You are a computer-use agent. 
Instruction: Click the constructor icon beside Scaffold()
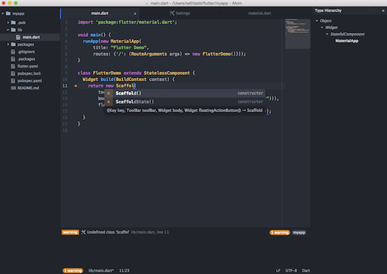click(108, 93)
